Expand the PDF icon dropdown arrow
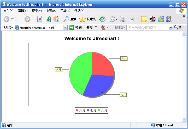This screenshot has width=188, height=129. [107, 27]
